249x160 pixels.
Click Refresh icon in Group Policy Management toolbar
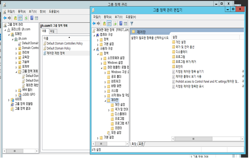(x=26, y=18)
